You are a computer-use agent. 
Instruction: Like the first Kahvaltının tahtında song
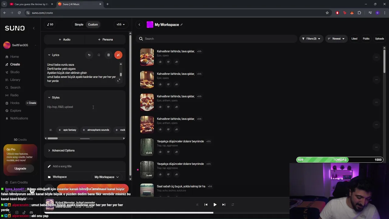click(160, 62)
